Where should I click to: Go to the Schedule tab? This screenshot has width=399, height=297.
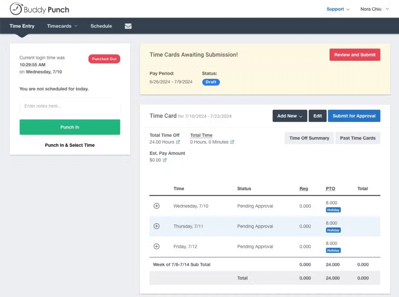point(101,26)
